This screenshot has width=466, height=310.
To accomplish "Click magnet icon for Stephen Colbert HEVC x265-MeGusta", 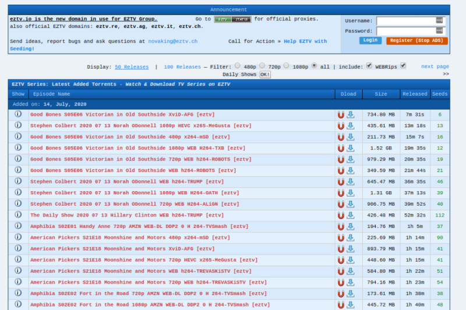I will [x=341, y=125].
